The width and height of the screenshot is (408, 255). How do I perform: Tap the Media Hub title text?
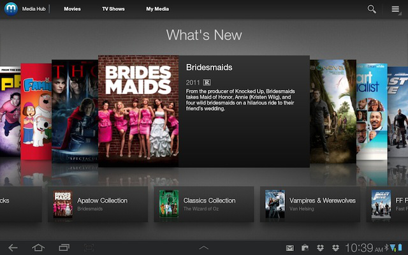[34, 9]
